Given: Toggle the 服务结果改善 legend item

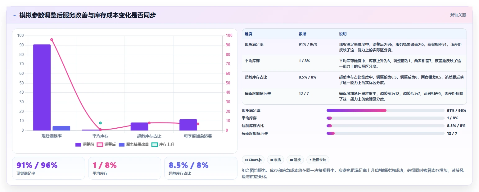Looking at the screenshot, I should [x=133, y=144].
